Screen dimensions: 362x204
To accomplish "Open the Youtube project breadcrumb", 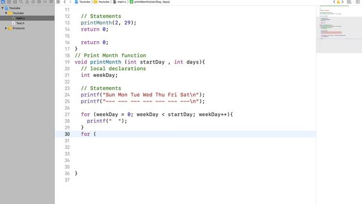I will [x=83, y=2].
